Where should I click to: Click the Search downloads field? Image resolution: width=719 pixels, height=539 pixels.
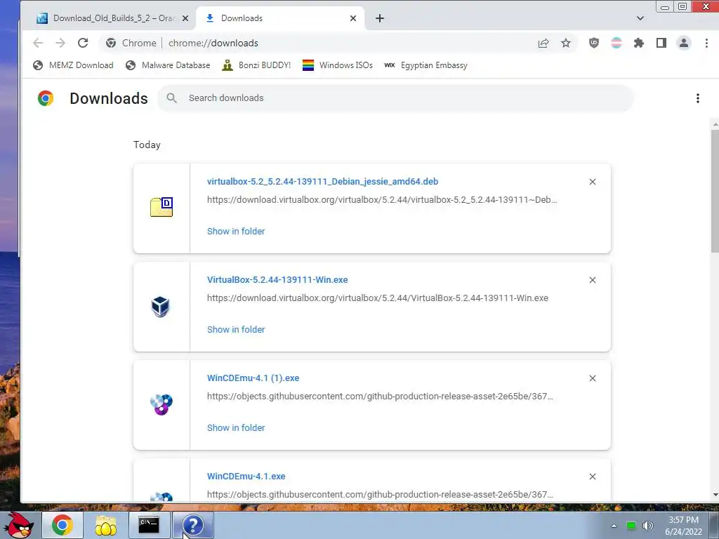coord(396,98)
